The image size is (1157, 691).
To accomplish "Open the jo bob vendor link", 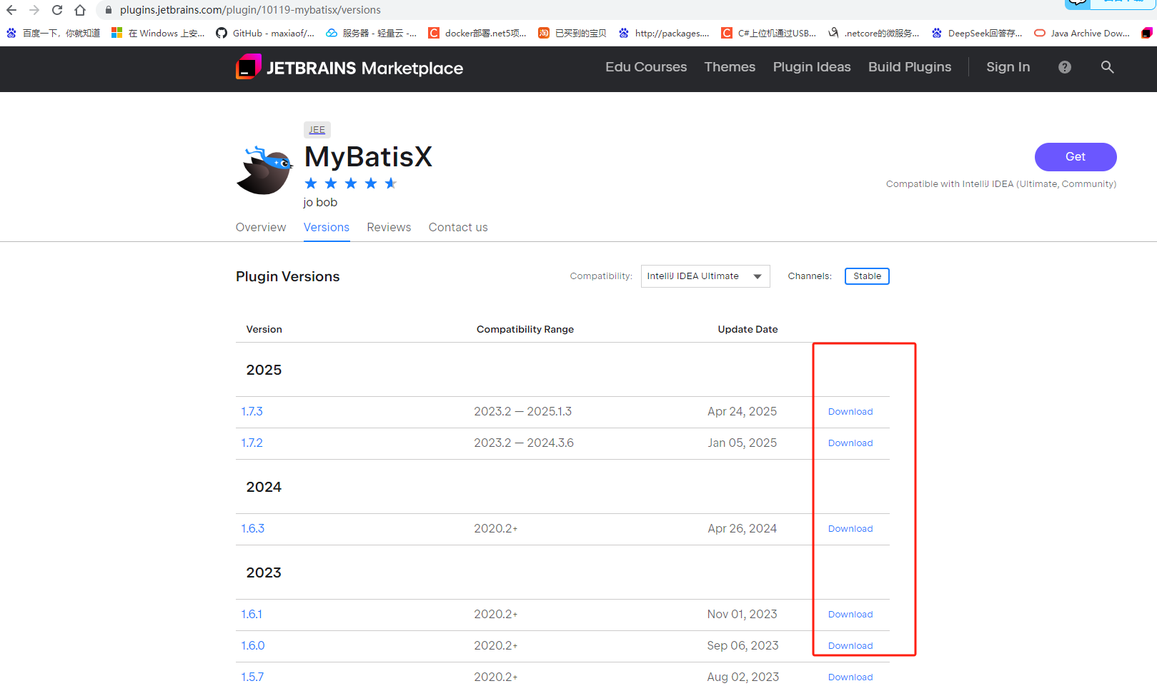I will 320,202.
